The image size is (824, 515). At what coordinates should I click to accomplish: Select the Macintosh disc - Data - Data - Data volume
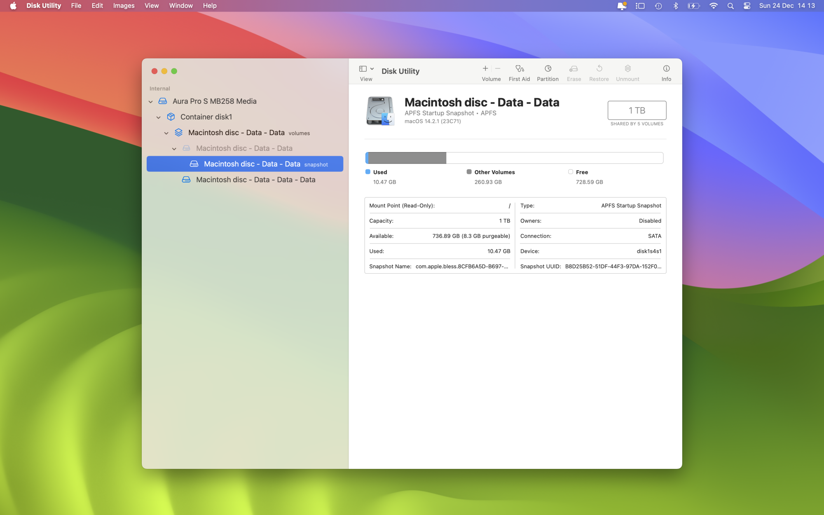(255, 180)
